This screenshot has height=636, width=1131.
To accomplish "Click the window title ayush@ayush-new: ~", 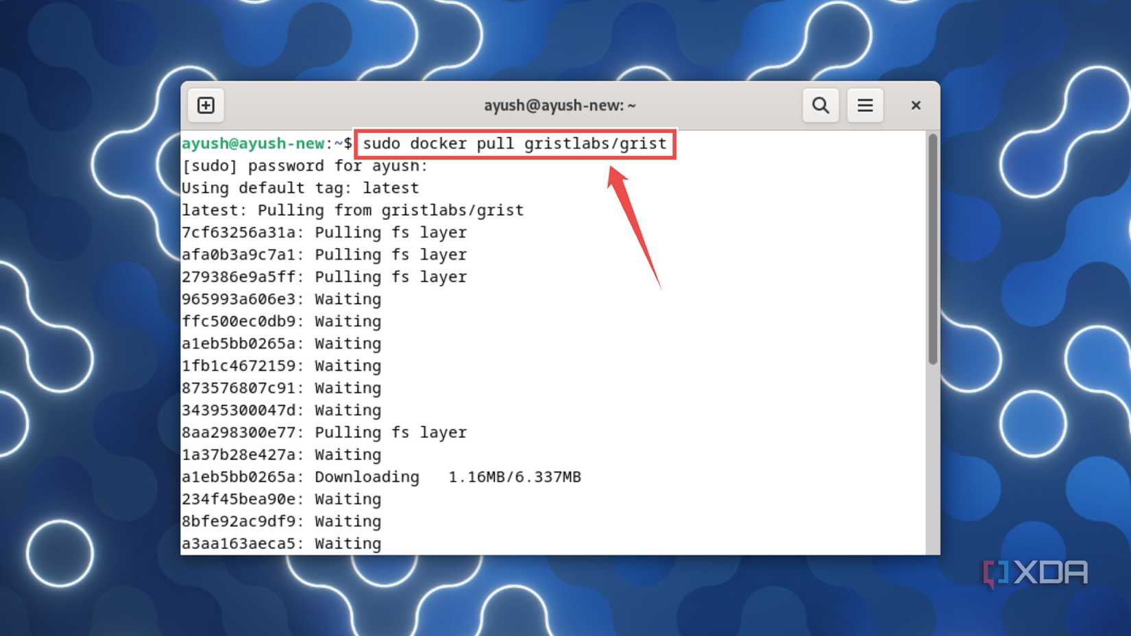I will (x=560, y=106).
